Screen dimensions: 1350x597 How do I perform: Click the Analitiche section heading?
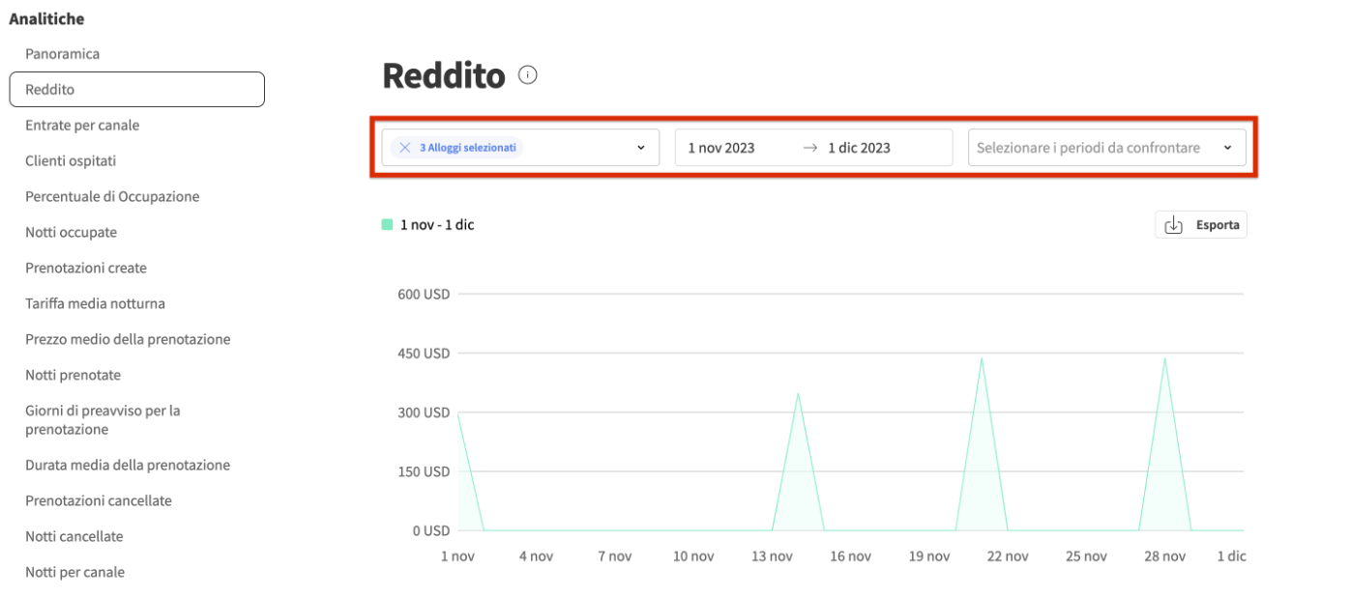(x=46, y=18)
